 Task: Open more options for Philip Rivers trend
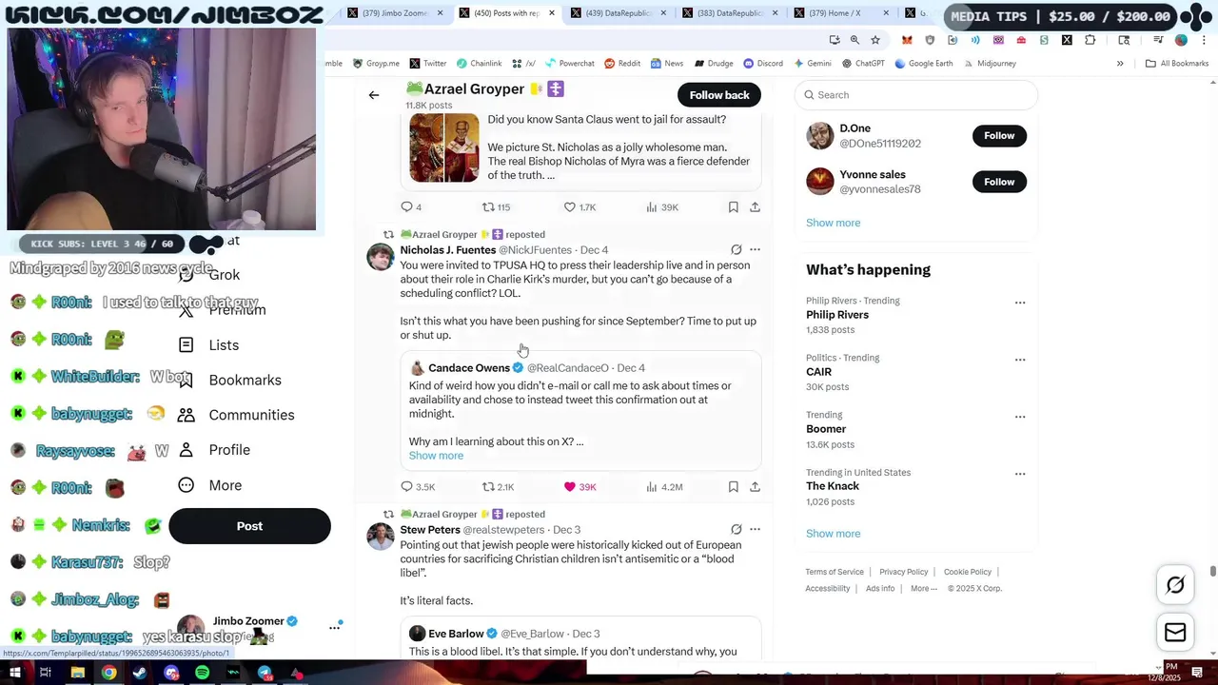click(1020, 303)
